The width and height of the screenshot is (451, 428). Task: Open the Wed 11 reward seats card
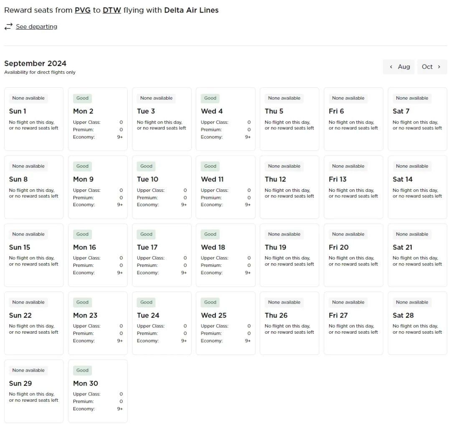click(x=225, y=187)
